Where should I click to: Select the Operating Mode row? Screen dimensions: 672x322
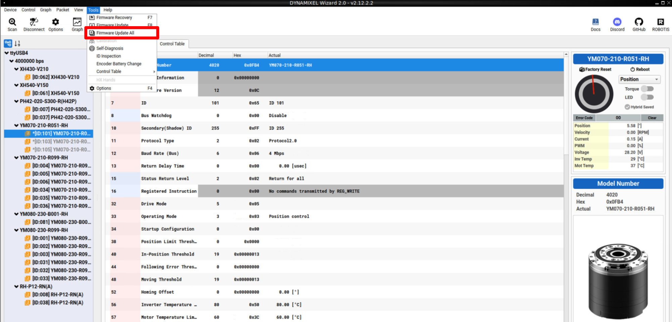334,217
